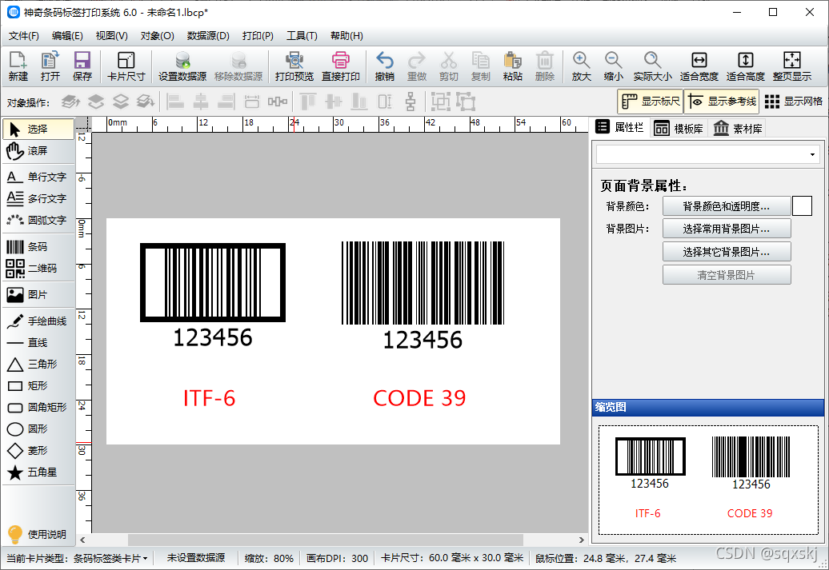Select the 选择 selection tool
The height and width of the screenshot is (570, 829).
point(38,129)
